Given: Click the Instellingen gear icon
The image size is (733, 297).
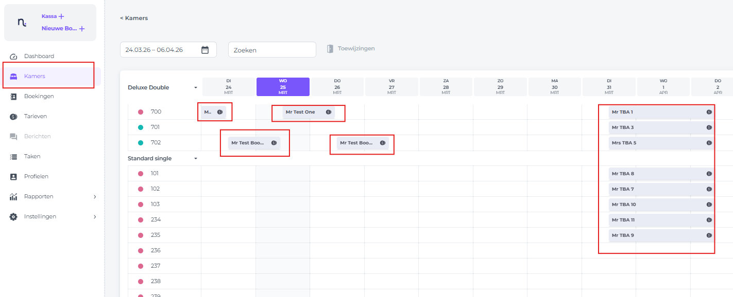Looking at the screenshot, I should point(14,217).
